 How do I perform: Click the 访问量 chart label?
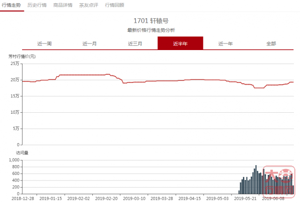[x=22, y=153]
